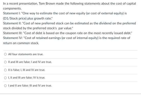Click the label text 'All four statements are true.'
This screenshot has height=95, width=141.
pyautogui.click(x=26, y=54)
